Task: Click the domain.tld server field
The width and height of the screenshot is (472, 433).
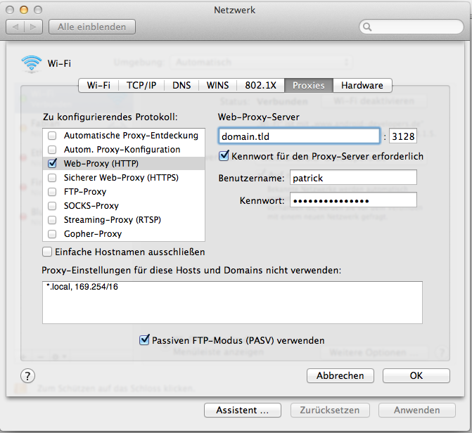Action: coord(299,136)
